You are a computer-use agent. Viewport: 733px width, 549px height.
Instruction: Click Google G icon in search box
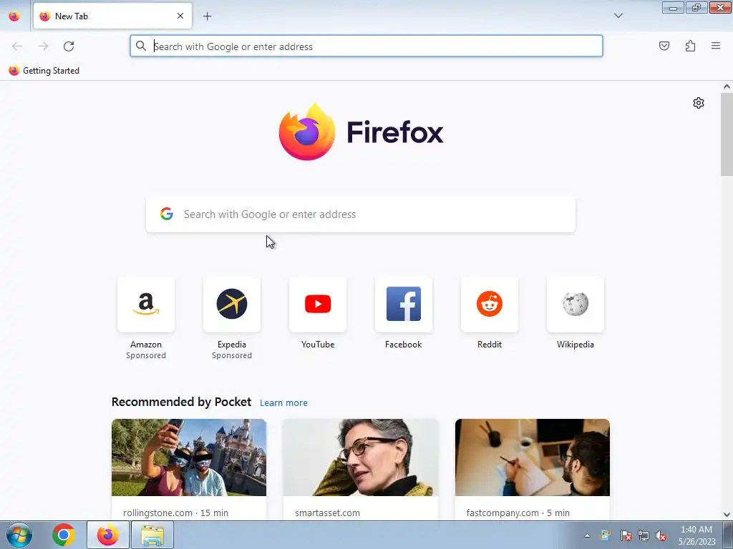coord(167,214)
